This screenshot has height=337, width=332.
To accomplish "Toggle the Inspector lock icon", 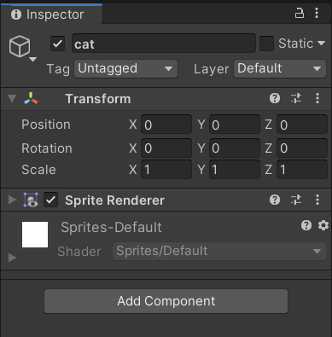I will pos(299,14).
